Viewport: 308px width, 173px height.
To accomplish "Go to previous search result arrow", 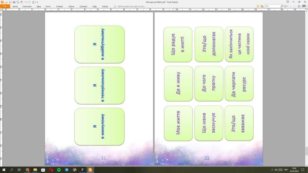I will [x=291, y=6].
